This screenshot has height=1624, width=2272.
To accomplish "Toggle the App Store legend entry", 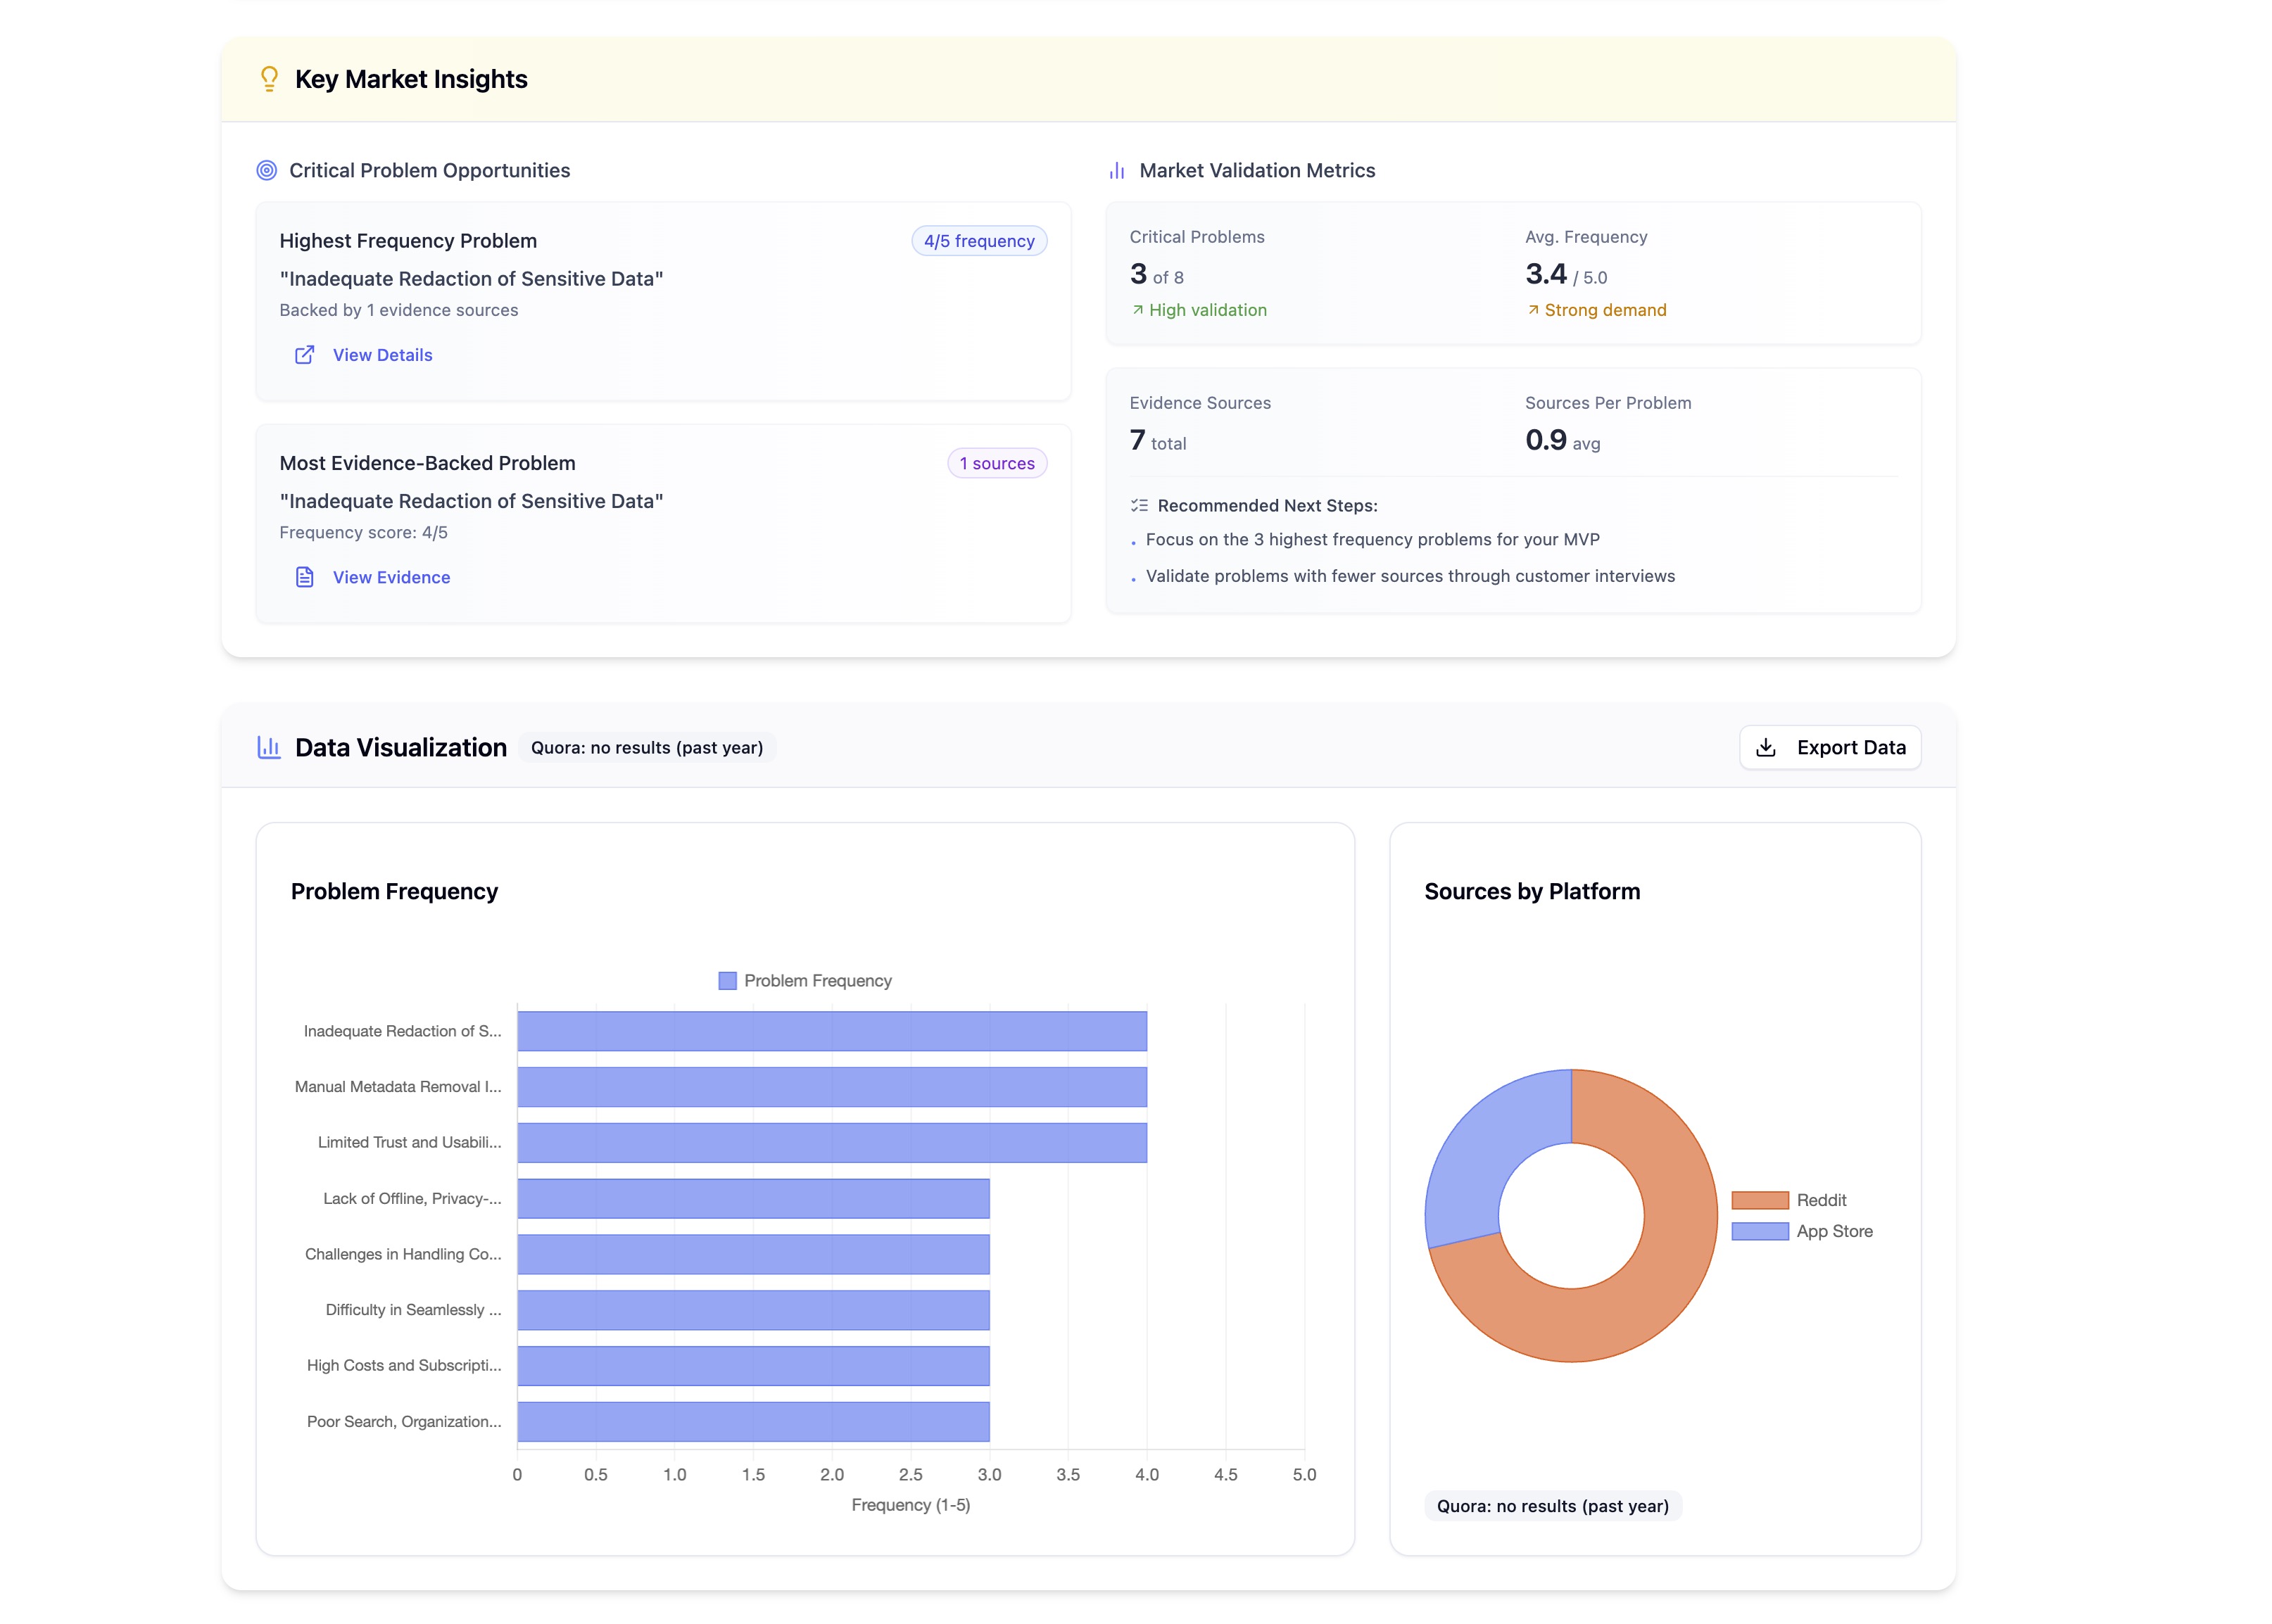I will click(x=1802, y=1231).
